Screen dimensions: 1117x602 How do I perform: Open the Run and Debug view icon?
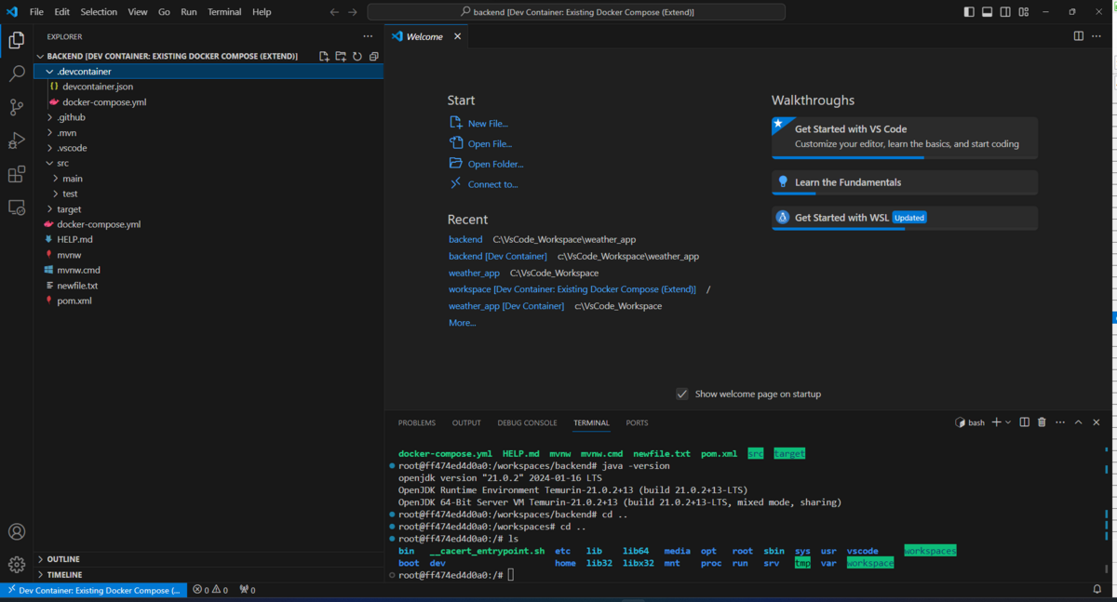pyautogui.click(x=17, y=140)
